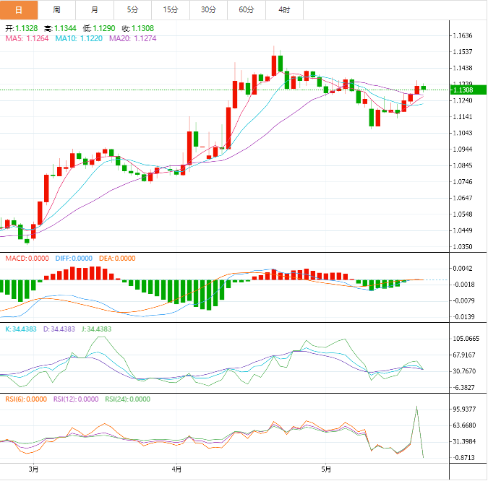Click the DEA: 0.0000 indicator label
Viewport: 488px width, 481px height.
pyautogui.click(x=116, y=258)
